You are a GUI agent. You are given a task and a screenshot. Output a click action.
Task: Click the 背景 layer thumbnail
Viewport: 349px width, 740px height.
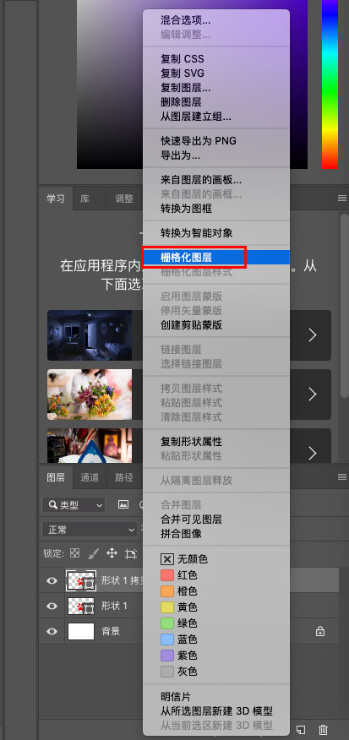pos(81,631)
